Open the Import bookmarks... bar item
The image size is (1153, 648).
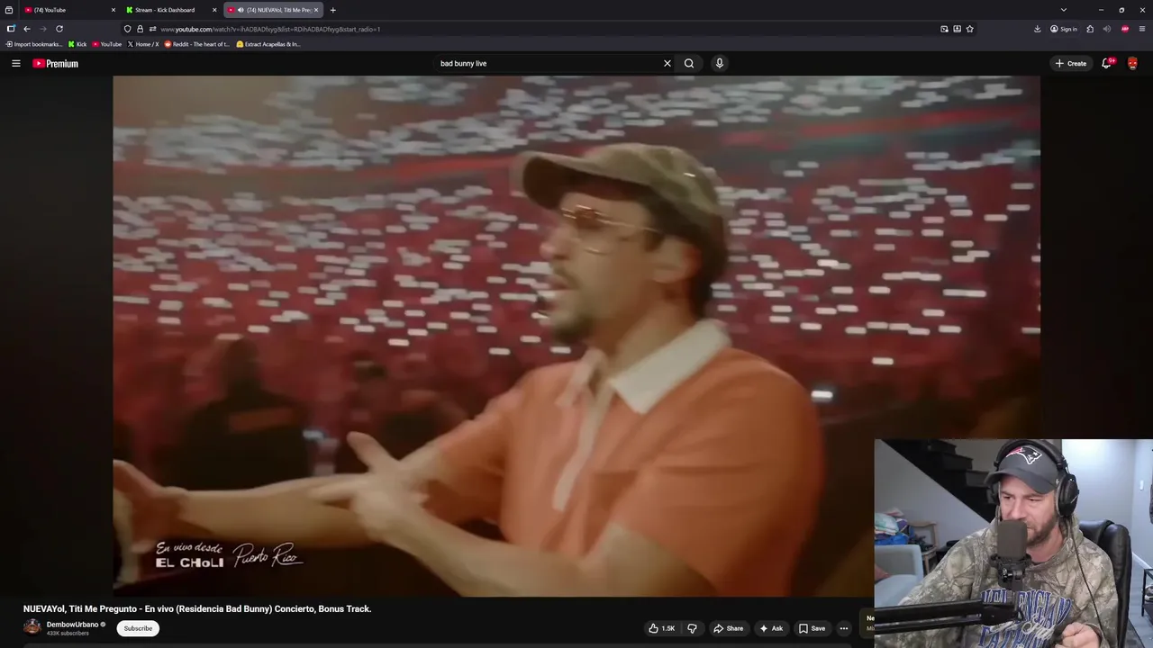tap(33, 44)
